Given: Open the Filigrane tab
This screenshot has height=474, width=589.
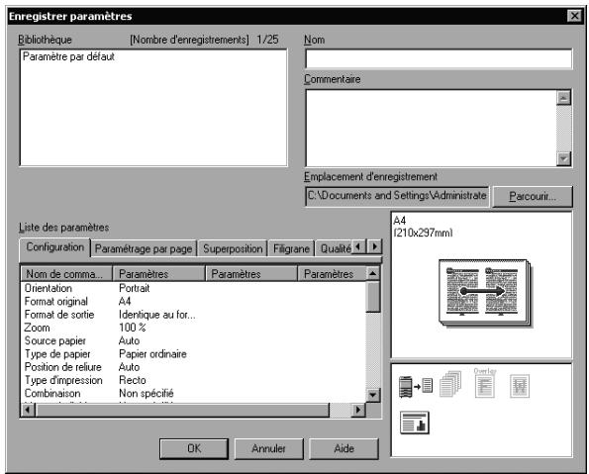Looking at the screenshot, I should coord(291,248).
